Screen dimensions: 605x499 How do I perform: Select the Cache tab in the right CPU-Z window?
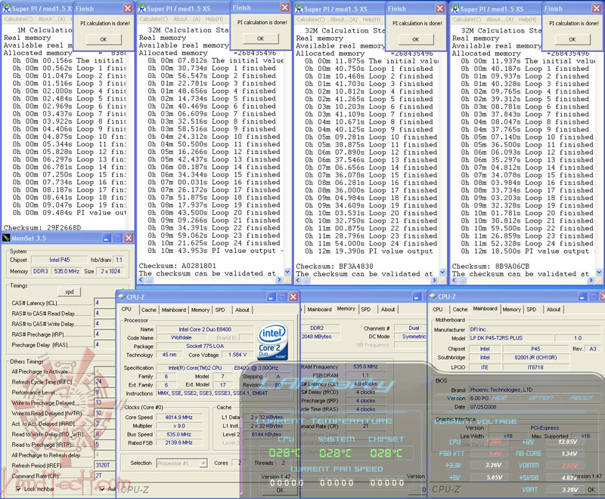click(460, 310)
